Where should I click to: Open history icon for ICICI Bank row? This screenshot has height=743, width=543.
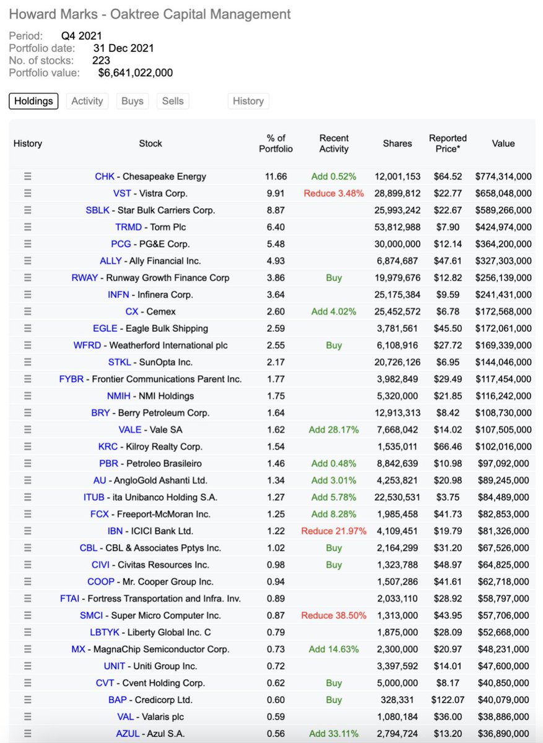27,531
